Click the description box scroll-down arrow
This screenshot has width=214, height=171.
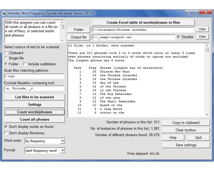62,40
